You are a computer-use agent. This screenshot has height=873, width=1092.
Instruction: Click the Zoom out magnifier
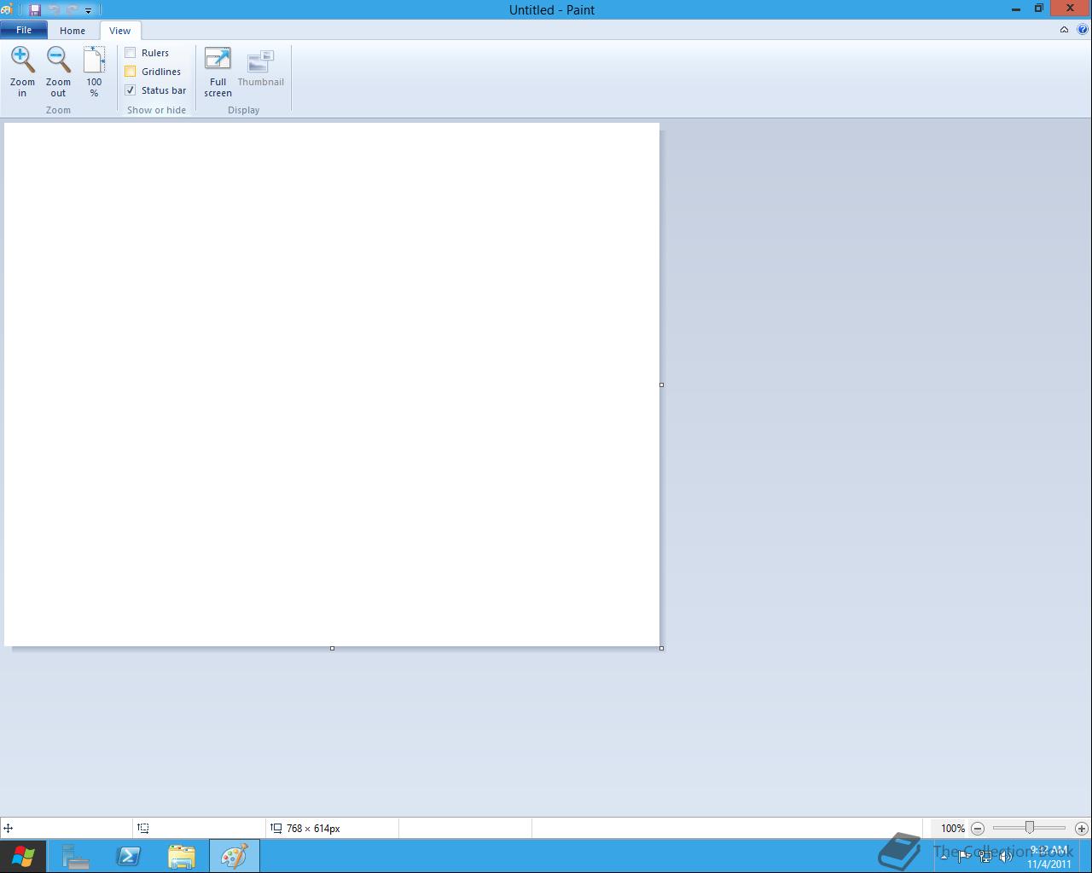(x=58, y=72)
